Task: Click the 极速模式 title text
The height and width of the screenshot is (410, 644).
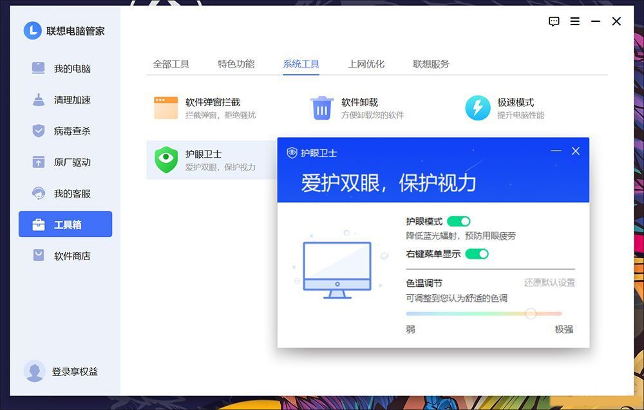Action: click(x=516, y=102)
